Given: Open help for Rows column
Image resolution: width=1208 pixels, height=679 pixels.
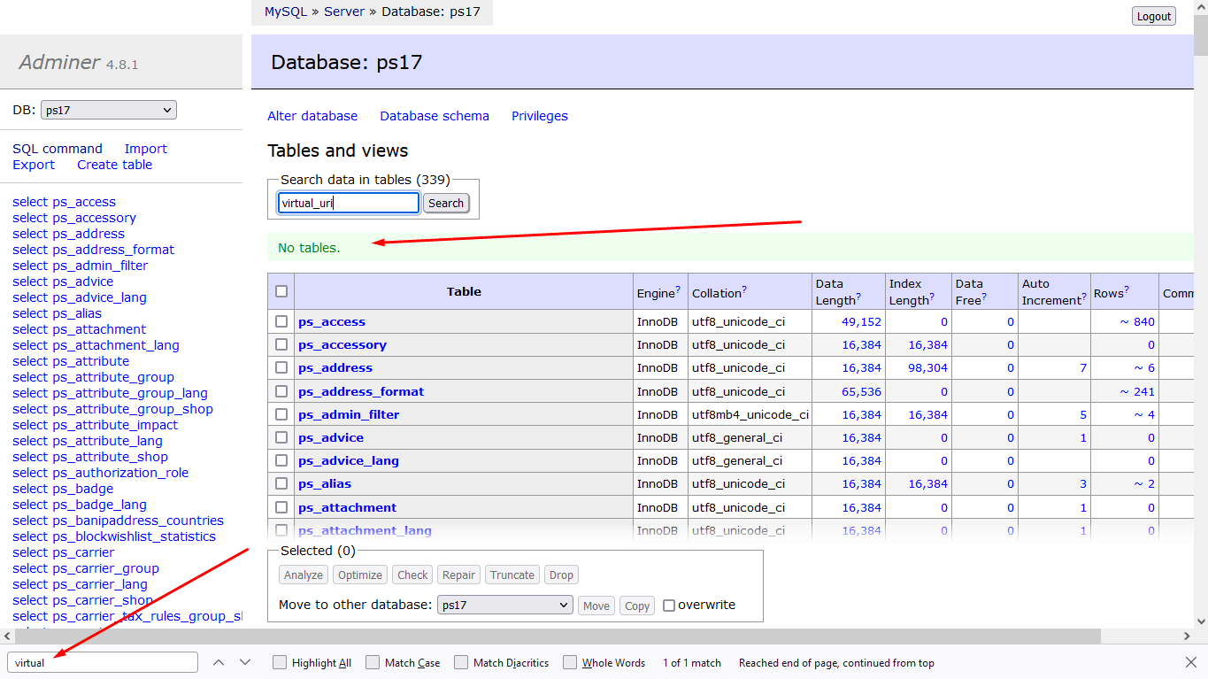Looking at the screenshot, I should [x=1127, y=289].
